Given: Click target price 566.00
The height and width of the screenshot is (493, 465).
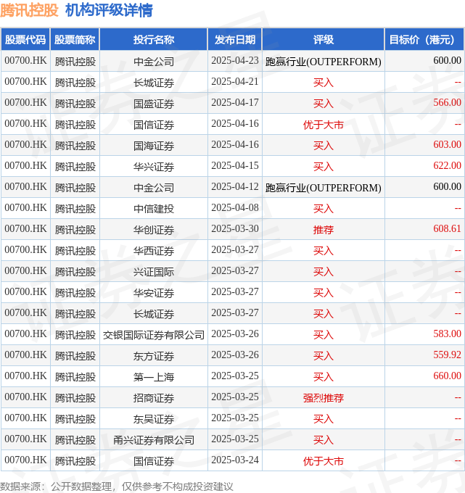Looking at the screenshot, I should tap(447, 102).
